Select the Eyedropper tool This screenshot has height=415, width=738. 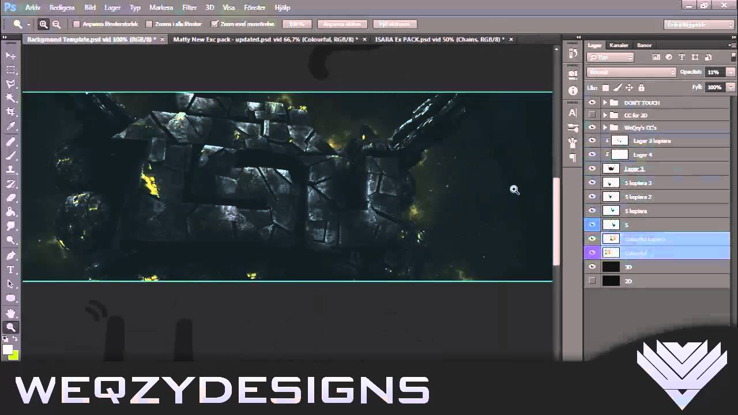(10, 127)
